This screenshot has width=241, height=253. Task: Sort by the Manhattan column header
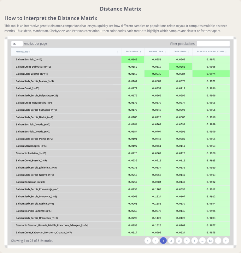[x=157, y=52]
